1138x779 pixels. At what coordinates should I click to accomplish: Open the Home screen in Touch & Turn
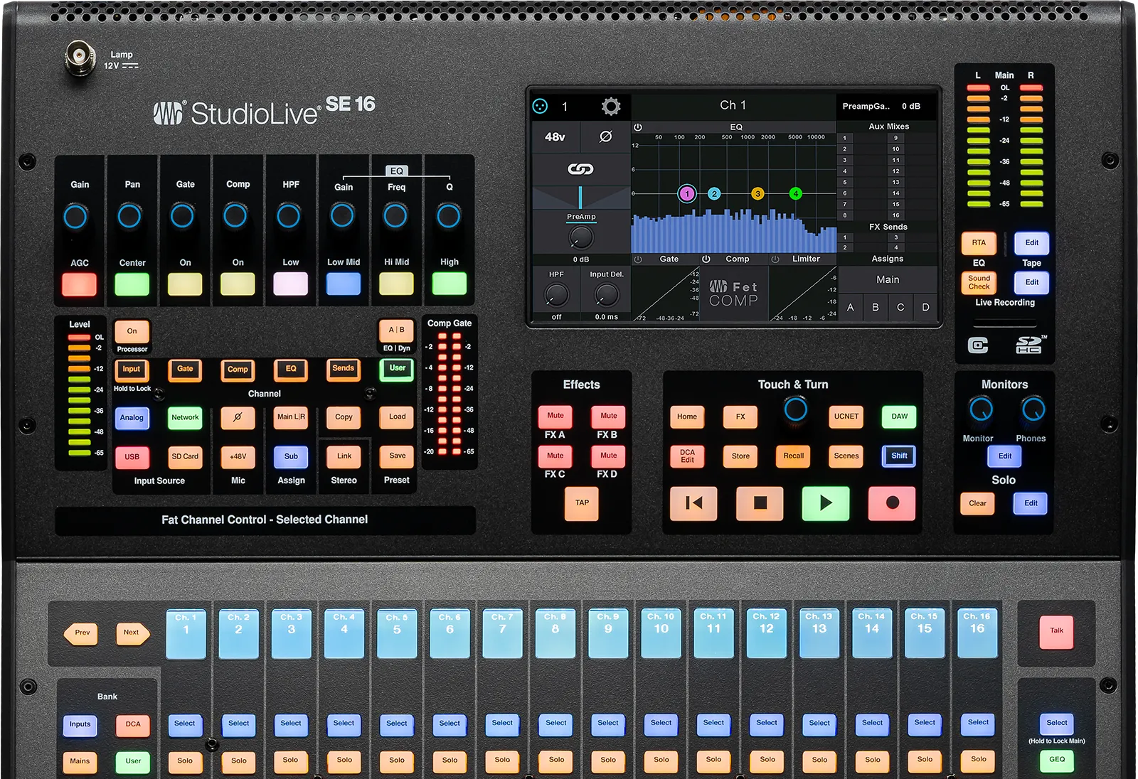pyautogui.click(x=687, y=417)
